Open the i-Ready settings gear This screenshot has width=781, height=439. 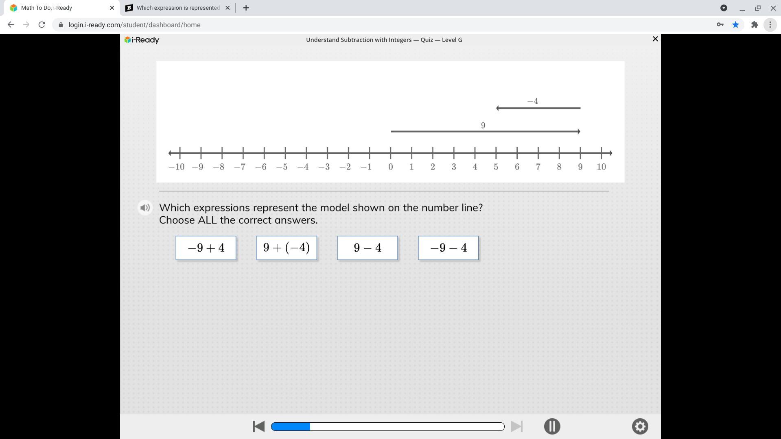(640, 426)
